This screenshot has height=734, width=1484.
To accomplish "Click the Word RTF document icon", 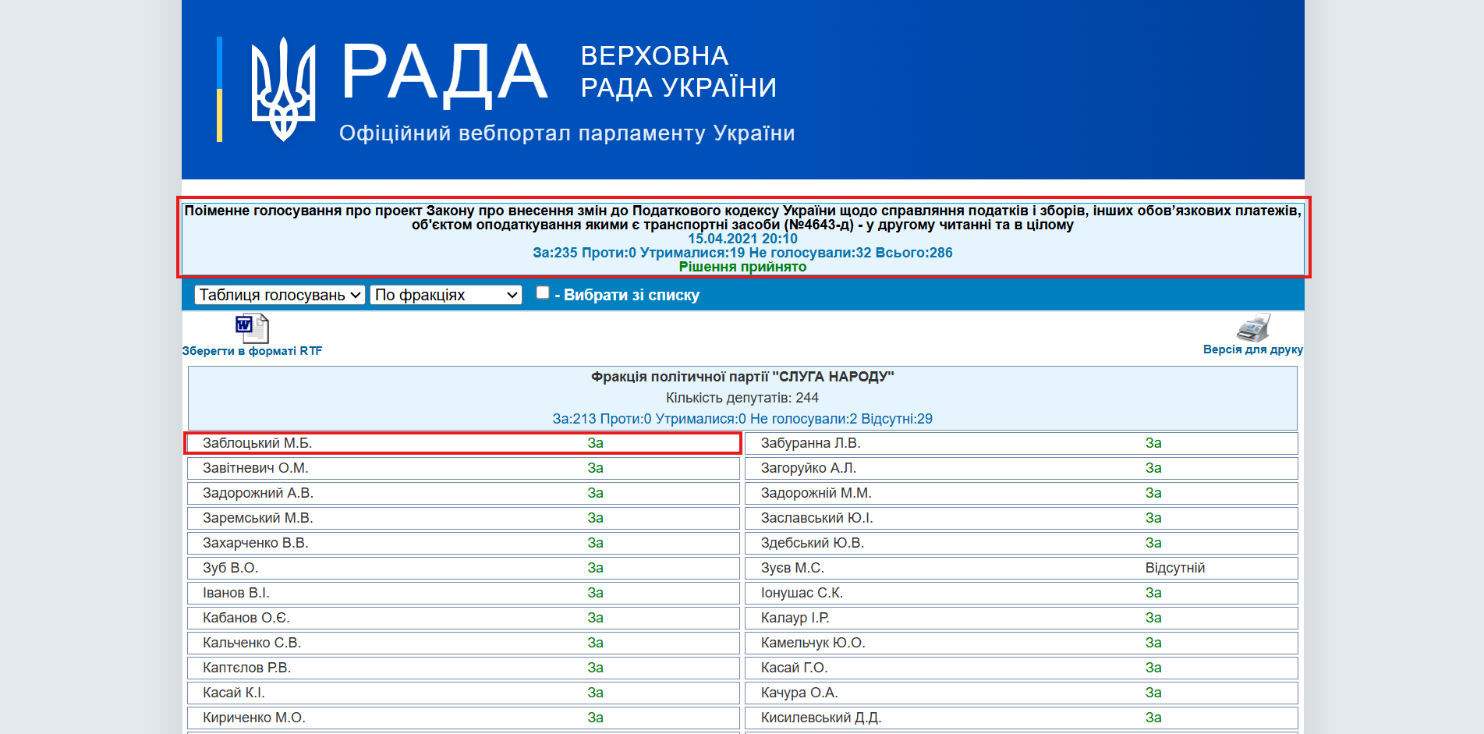I will (252, 328).
